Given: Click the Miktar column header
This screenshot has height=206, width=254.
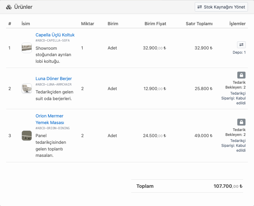Looking at the screenshot, I should click(88, 24).
